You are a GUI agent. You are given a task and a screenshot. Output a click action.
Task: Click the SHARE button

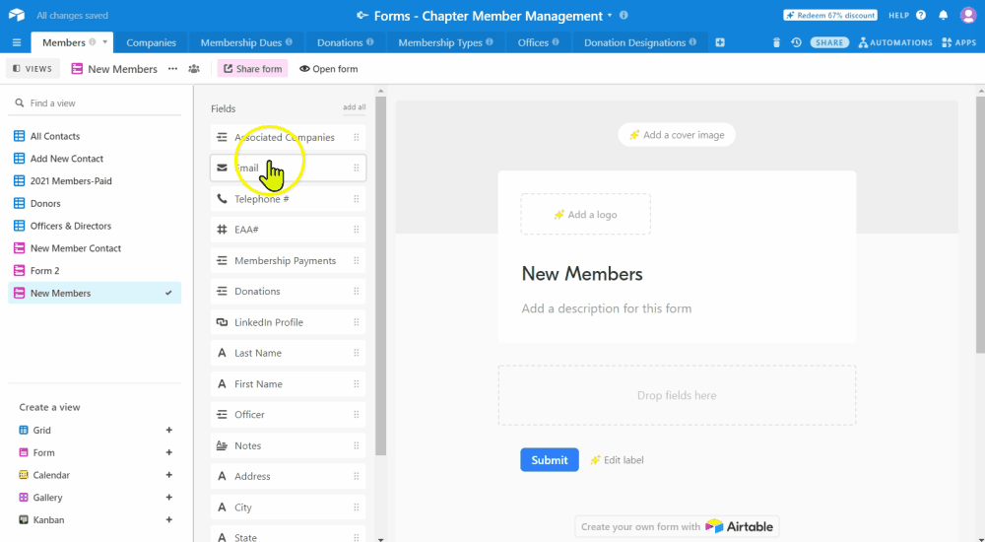coord(829,42)
